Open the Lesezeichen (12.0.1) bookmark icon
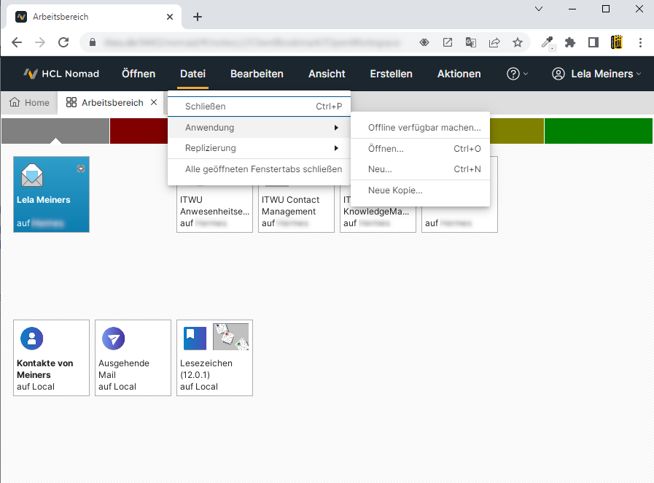This screenshot has height=483, width=654. (x=195, y=338)
